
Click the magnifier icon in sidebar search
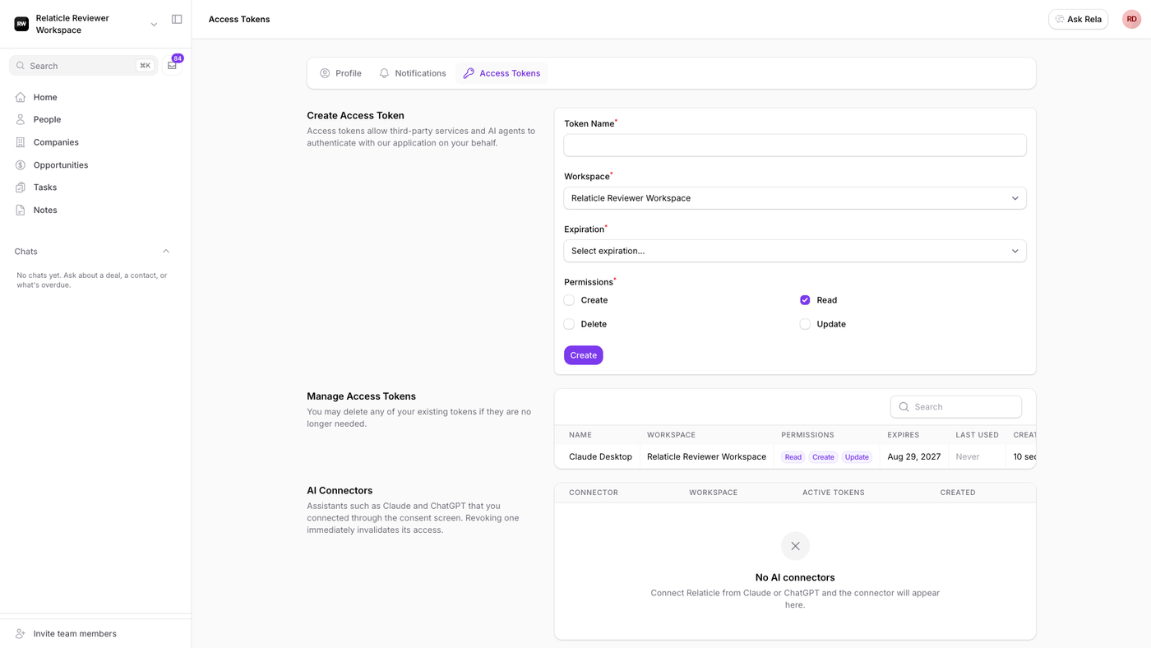click(21, 66)
